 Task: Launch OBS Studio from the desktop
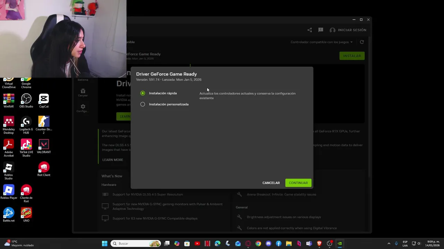[26, 101]
